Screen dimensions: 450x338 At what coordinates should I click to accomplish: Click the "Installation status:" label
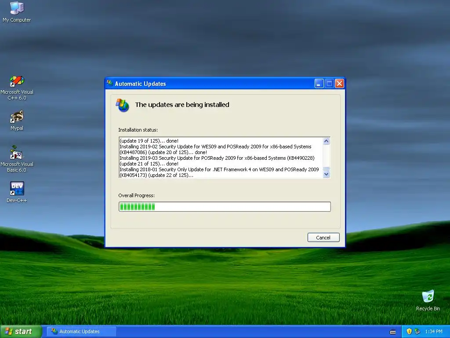138,130
